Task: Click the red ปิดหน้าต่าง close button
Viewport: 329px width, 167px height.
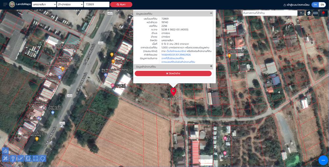Action: (x=173, y=74)
